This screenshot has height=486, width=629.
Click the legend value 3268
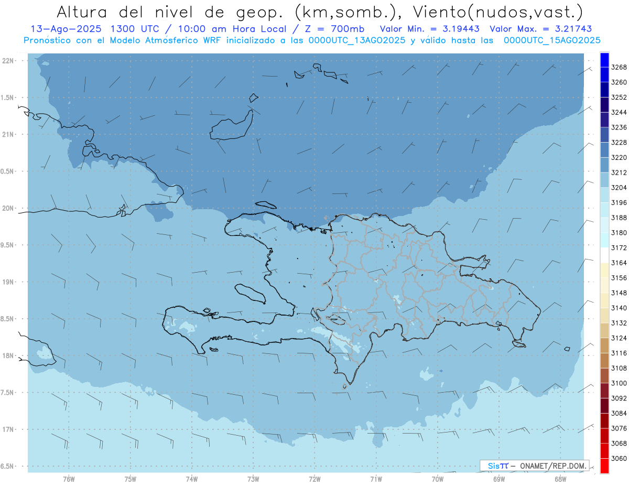pos(619,67)
